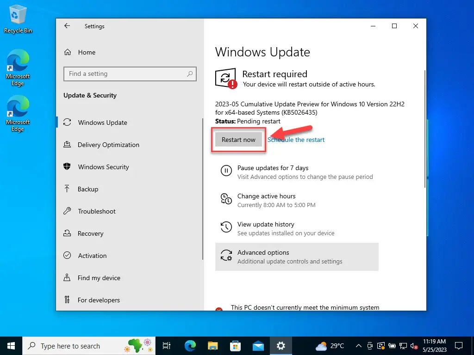Click the Schedule the restart link
474x355 pixels.
click(296, 140)
